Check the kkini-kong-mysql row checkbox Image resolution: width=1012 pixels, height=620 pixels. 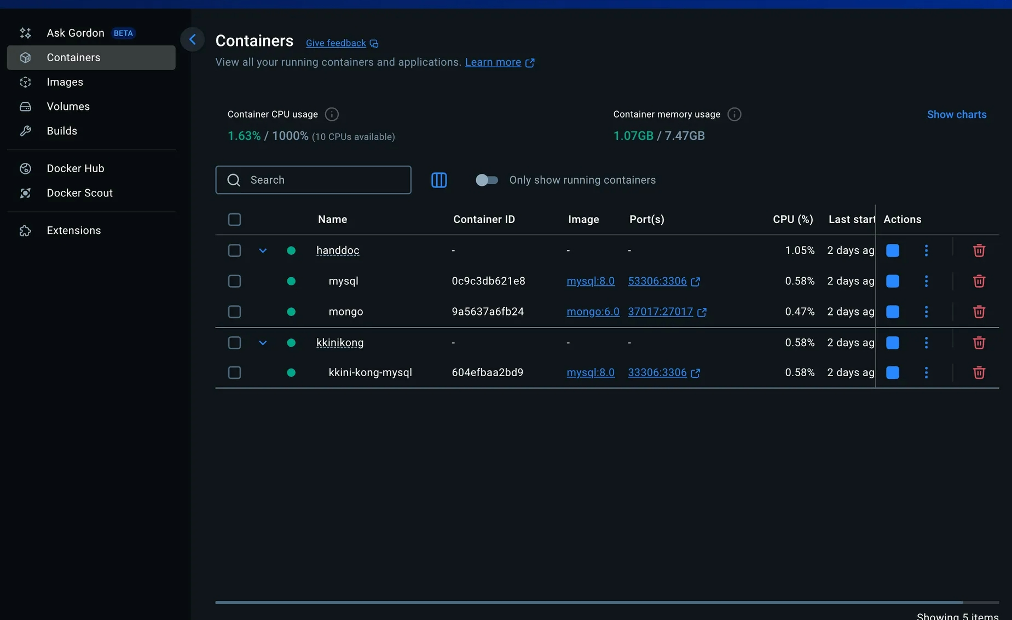pyautogui.click(x=234, y=372)
